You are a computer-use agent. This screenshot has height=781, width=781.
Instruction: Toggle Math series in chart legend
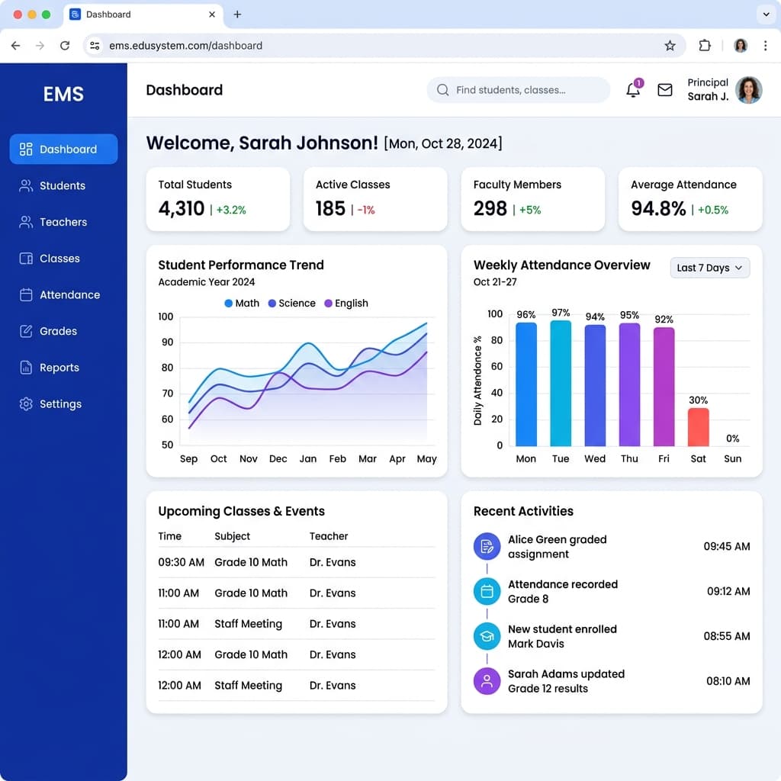[x=242, y=303]
